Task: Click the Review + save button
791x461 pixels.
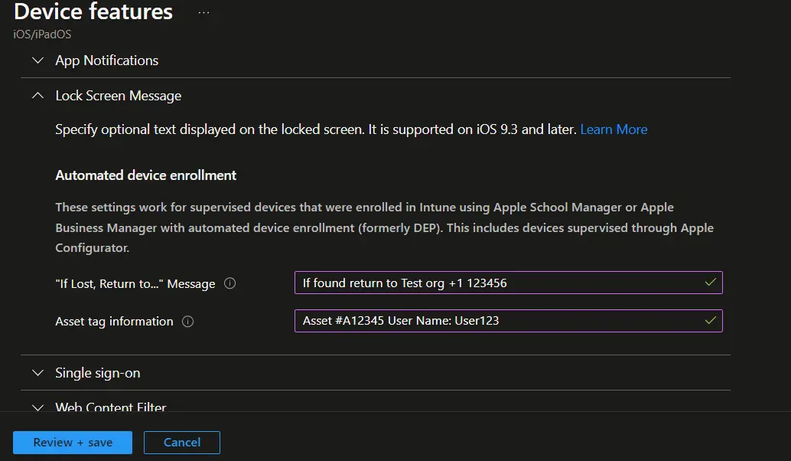Action: [72, 442]
